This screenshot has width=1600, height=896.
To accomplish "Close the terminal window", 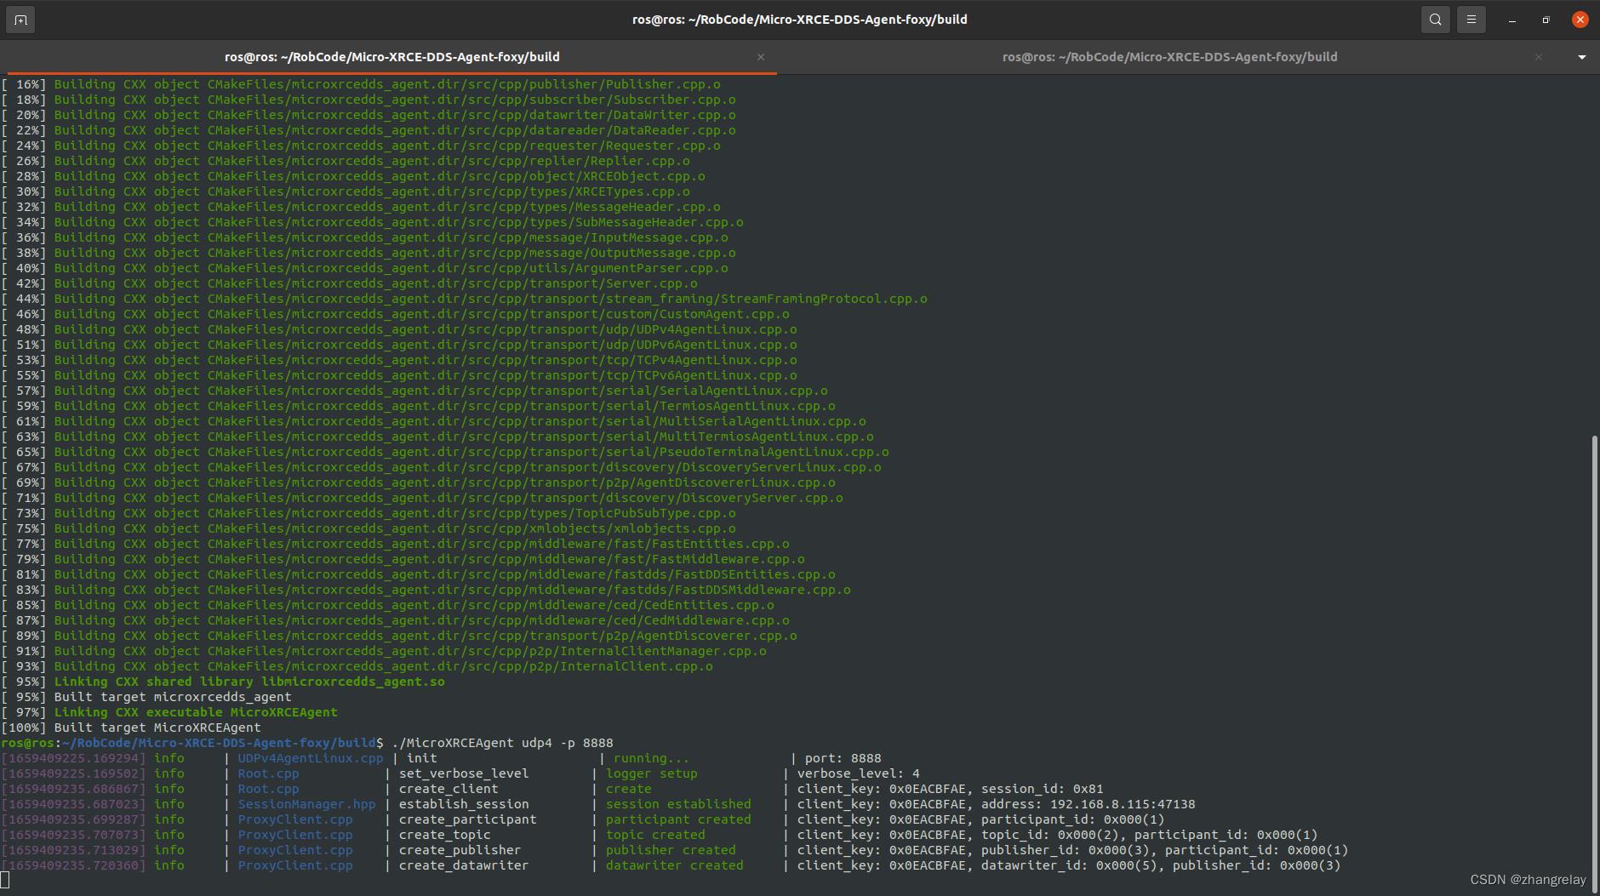I will (x=1580, y=20).
